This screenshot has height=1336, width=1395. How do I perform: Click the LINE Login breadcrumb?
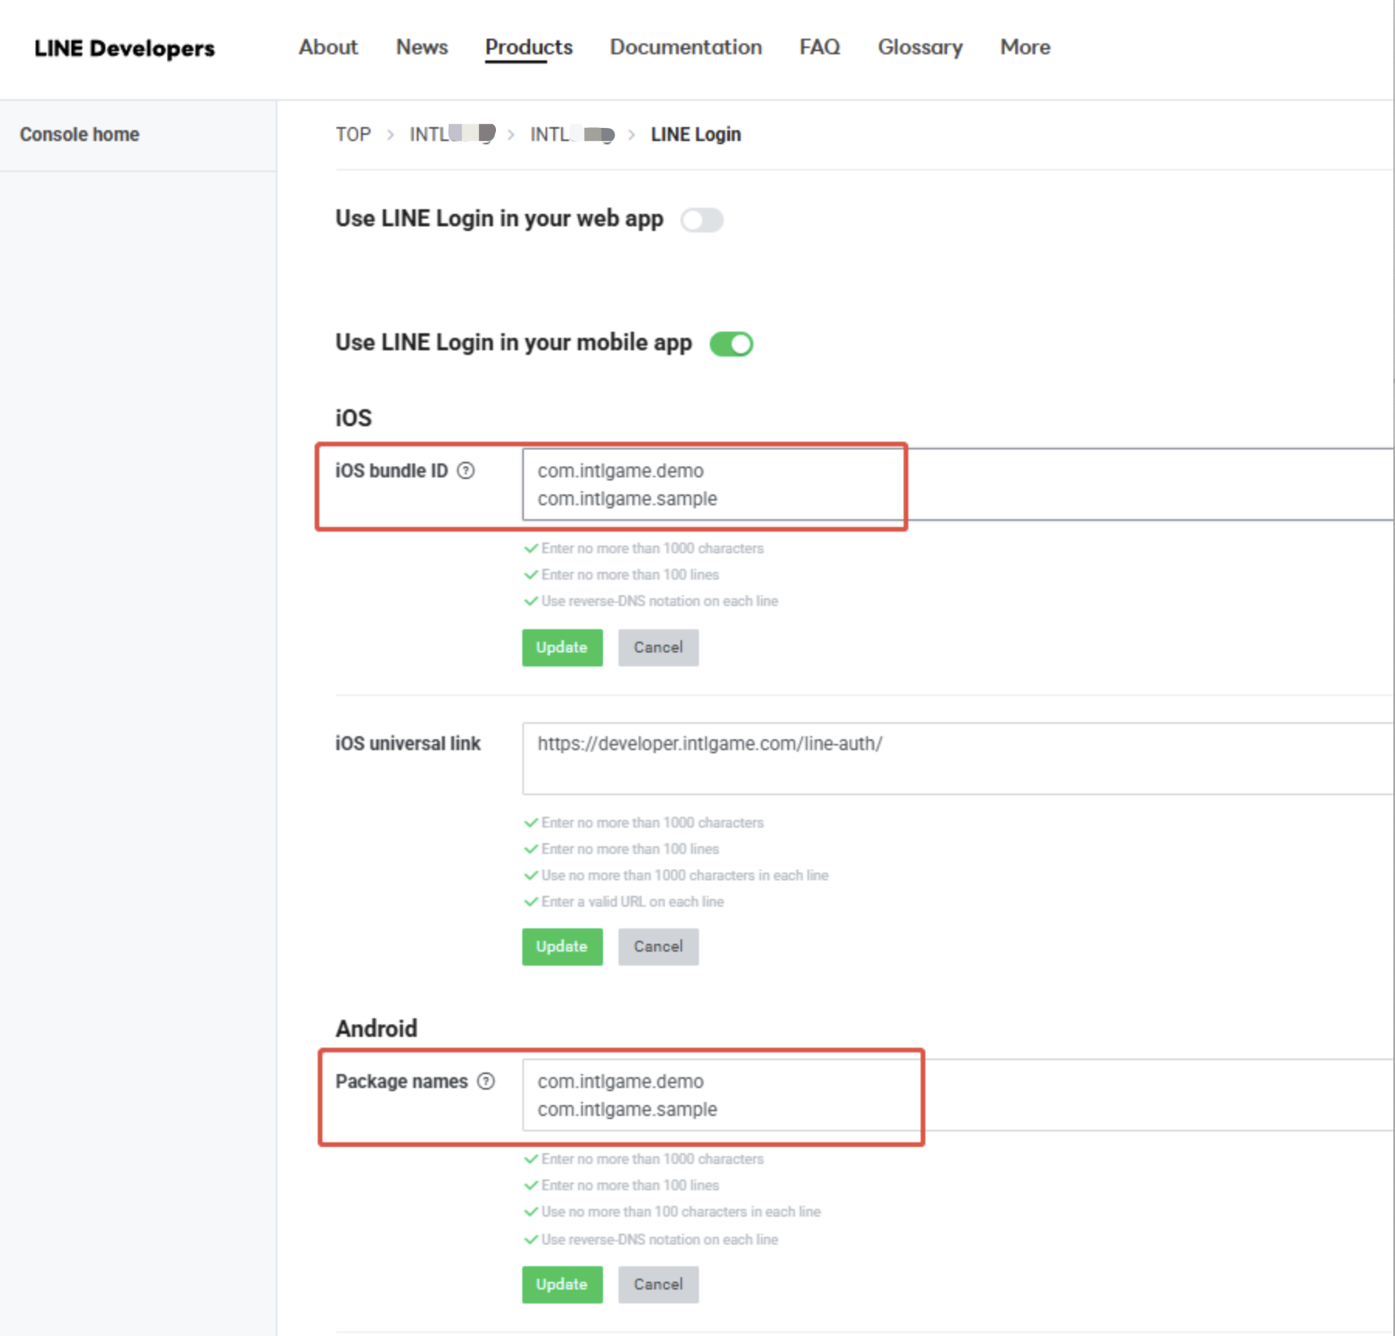click(696, 134)
